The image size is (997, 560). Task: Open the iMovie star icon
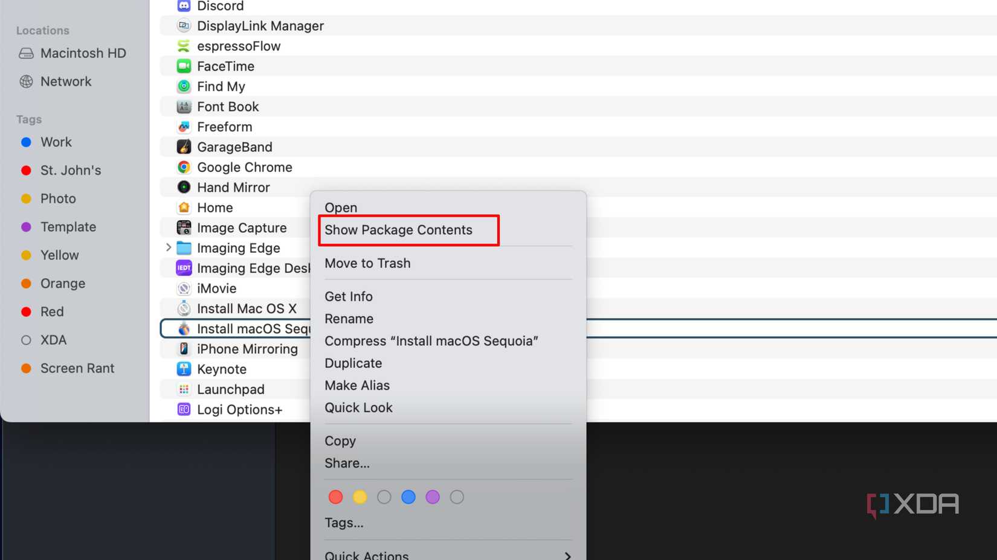[183, 288]
